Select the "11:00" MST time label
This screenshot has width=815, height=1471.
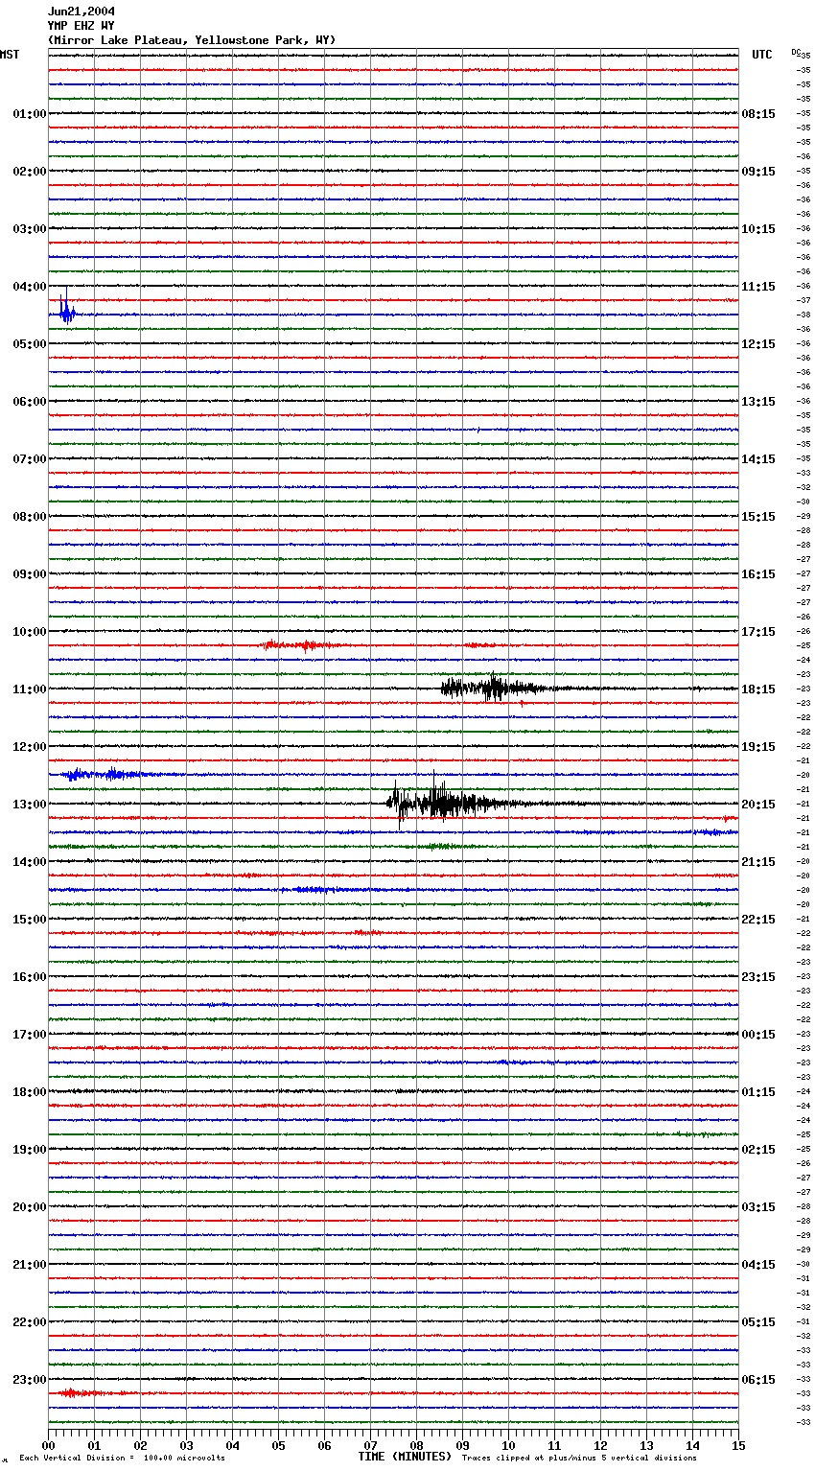click(30, 689)
